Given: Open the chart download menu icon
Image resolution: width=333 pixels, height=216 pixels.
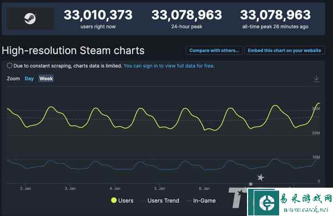Looking at the screenshot, I should (316, 79).
